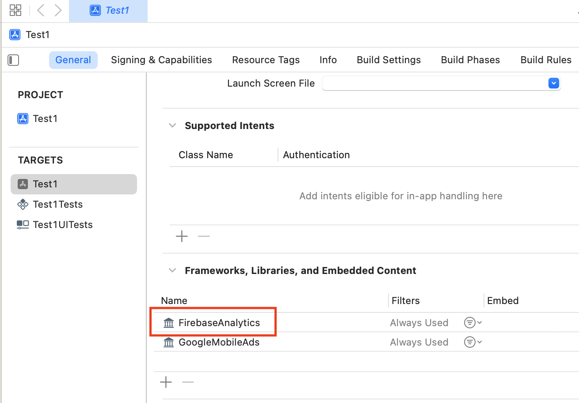Screen dimensions: 579x403
Task: Click the Test1 breadcrumb label
Action: coord(38,34)
